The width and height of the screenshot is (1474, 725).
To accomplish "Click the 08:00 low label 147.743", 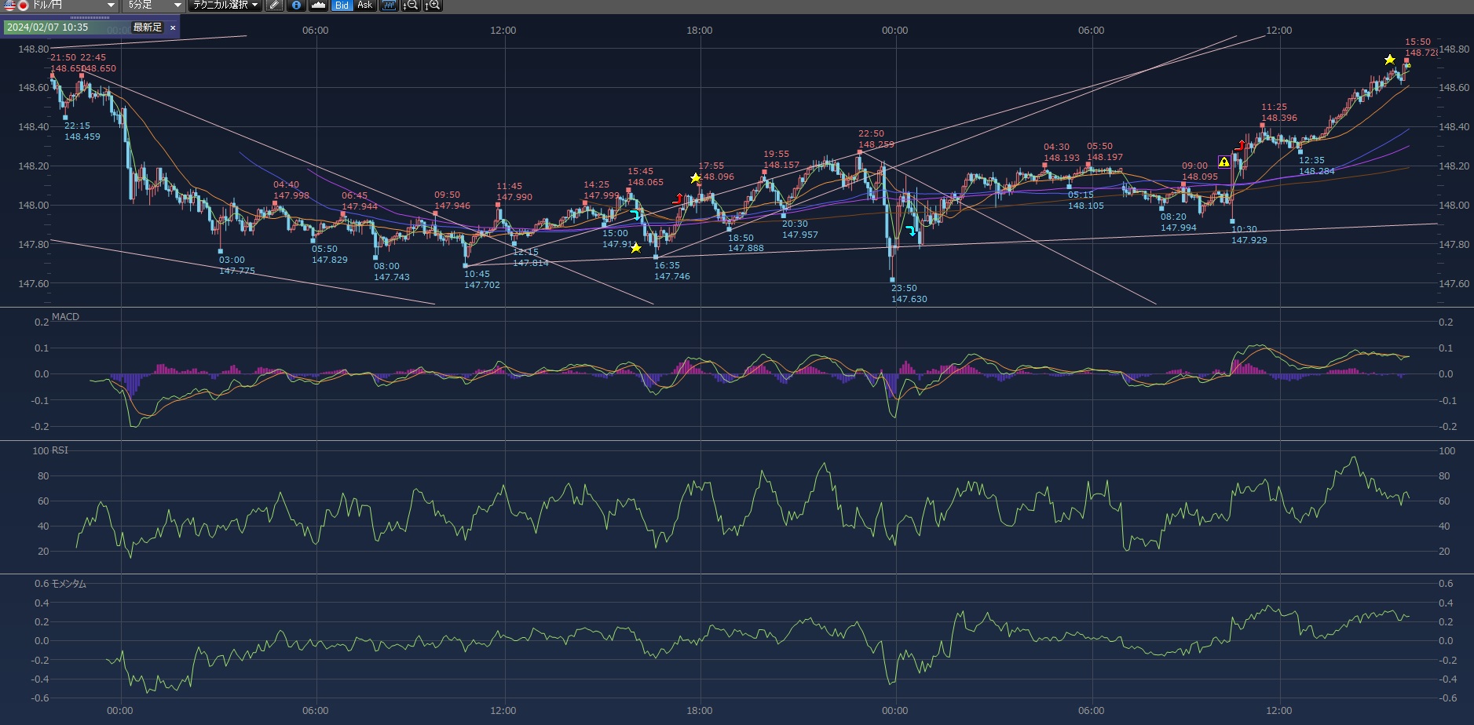I will click(392, 271).
